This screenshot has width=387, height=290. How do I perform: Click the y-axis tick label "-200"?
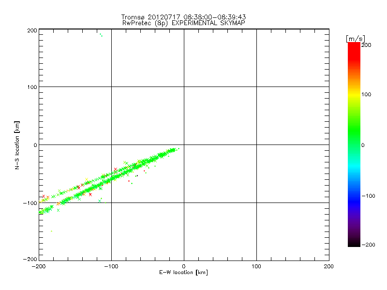pyautogui.click(x=30, y=259)
